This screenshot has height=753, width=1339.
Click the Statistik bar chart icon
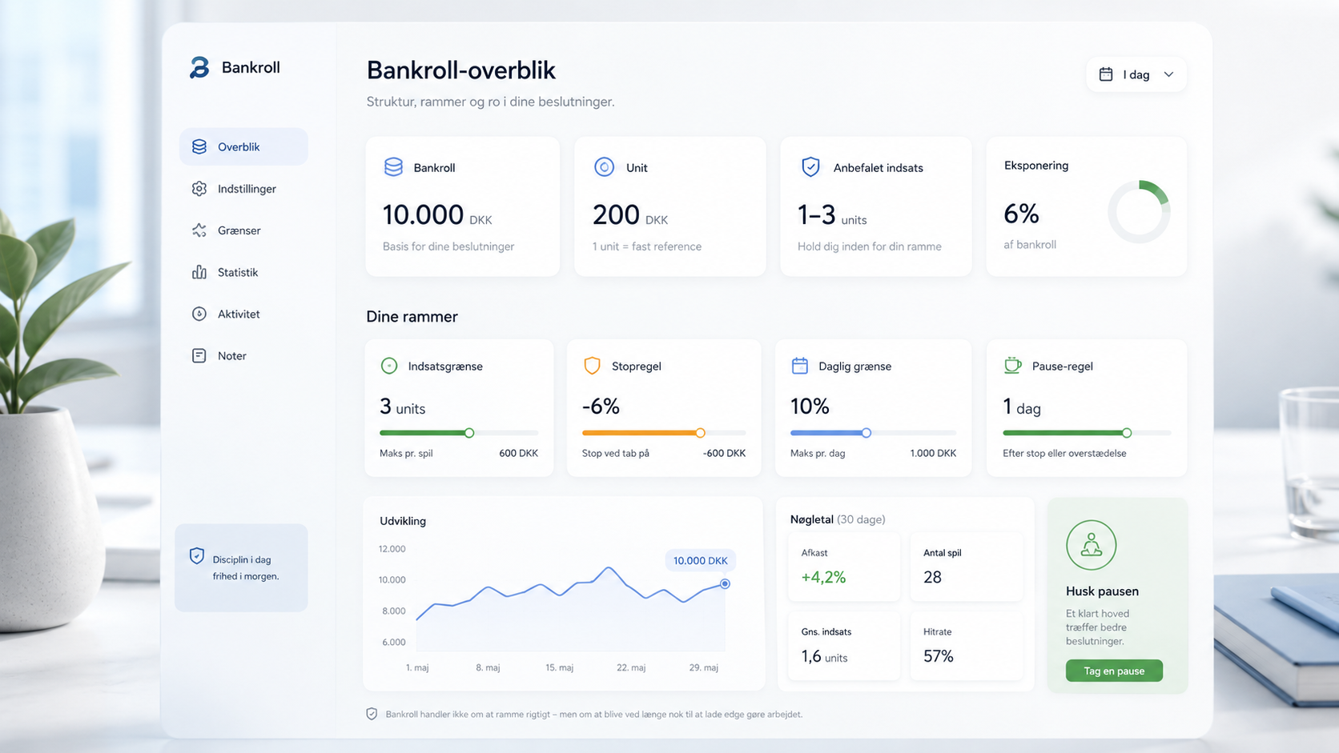click(199, 272)
